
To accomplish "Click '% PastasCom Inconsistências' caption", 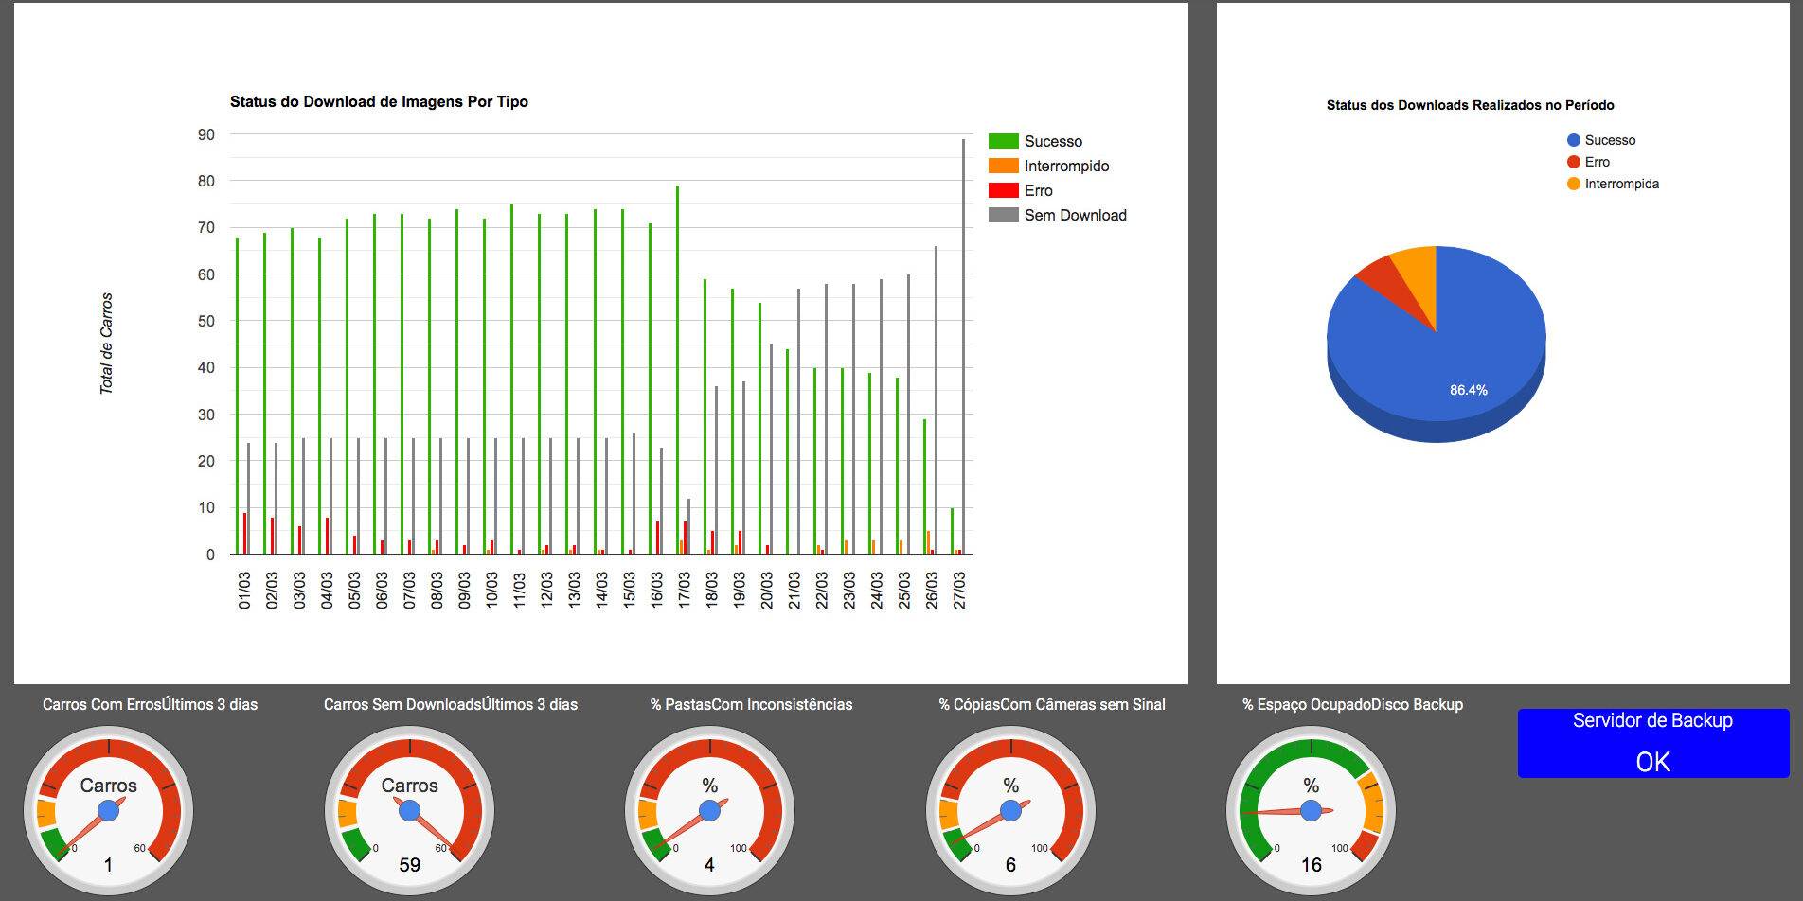I will [x=751, y=704].
